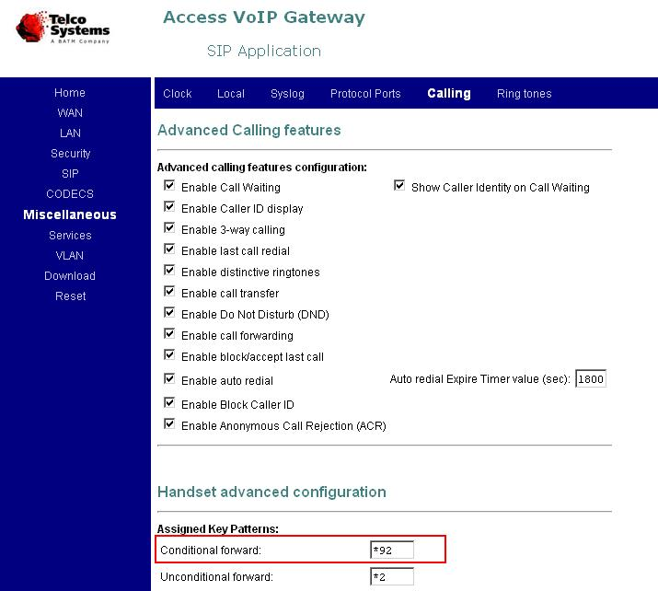Navigate to VLAN settings
Image resolution: width=658 pixels, height=591 pixels.
(70, 256)
